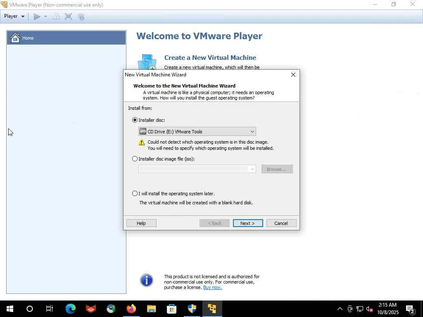423x317 pixels.
Task: Close the New Virtual Machine Wizard dialog
Action: point(293,75)
